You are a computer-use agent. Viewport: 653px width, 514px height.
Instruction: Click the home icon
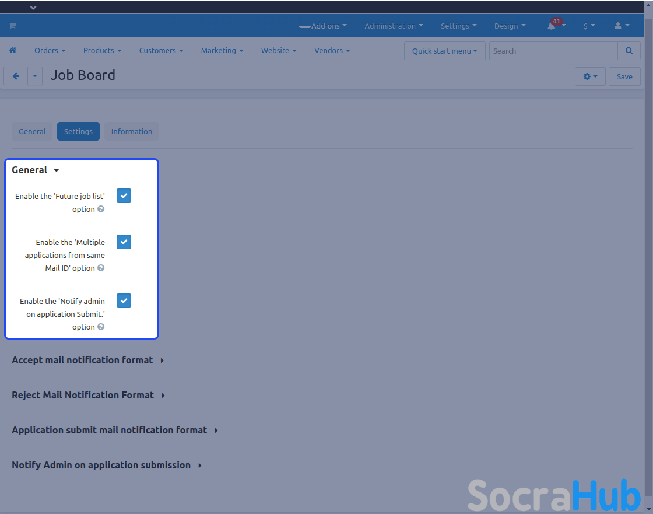pyautogui.click(x=13, y=51)
